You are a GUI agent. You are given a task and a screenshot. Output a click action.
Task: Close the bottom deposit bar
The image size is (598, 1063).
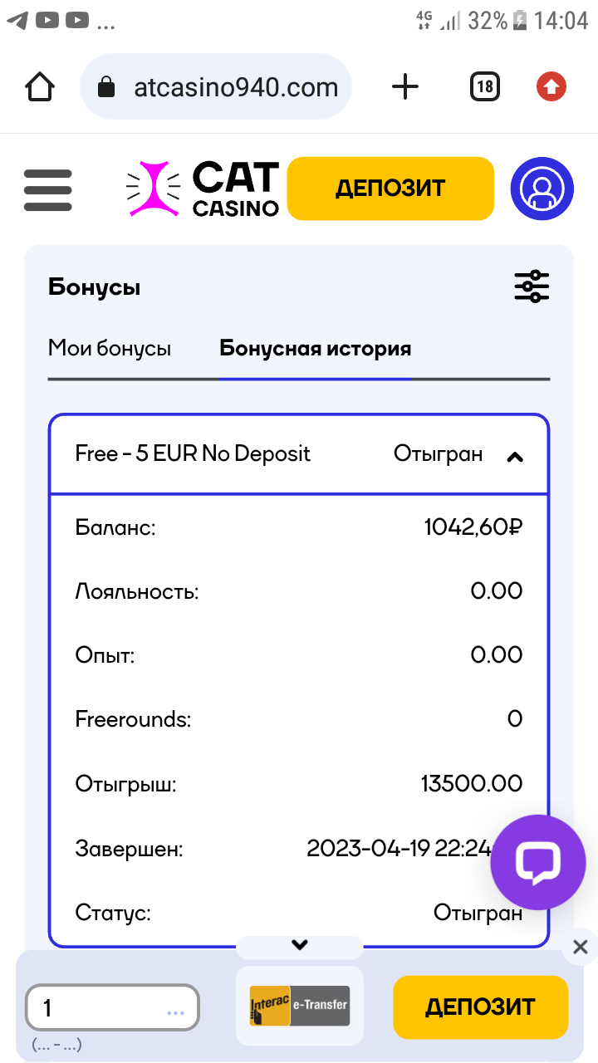tap(580, 947)
